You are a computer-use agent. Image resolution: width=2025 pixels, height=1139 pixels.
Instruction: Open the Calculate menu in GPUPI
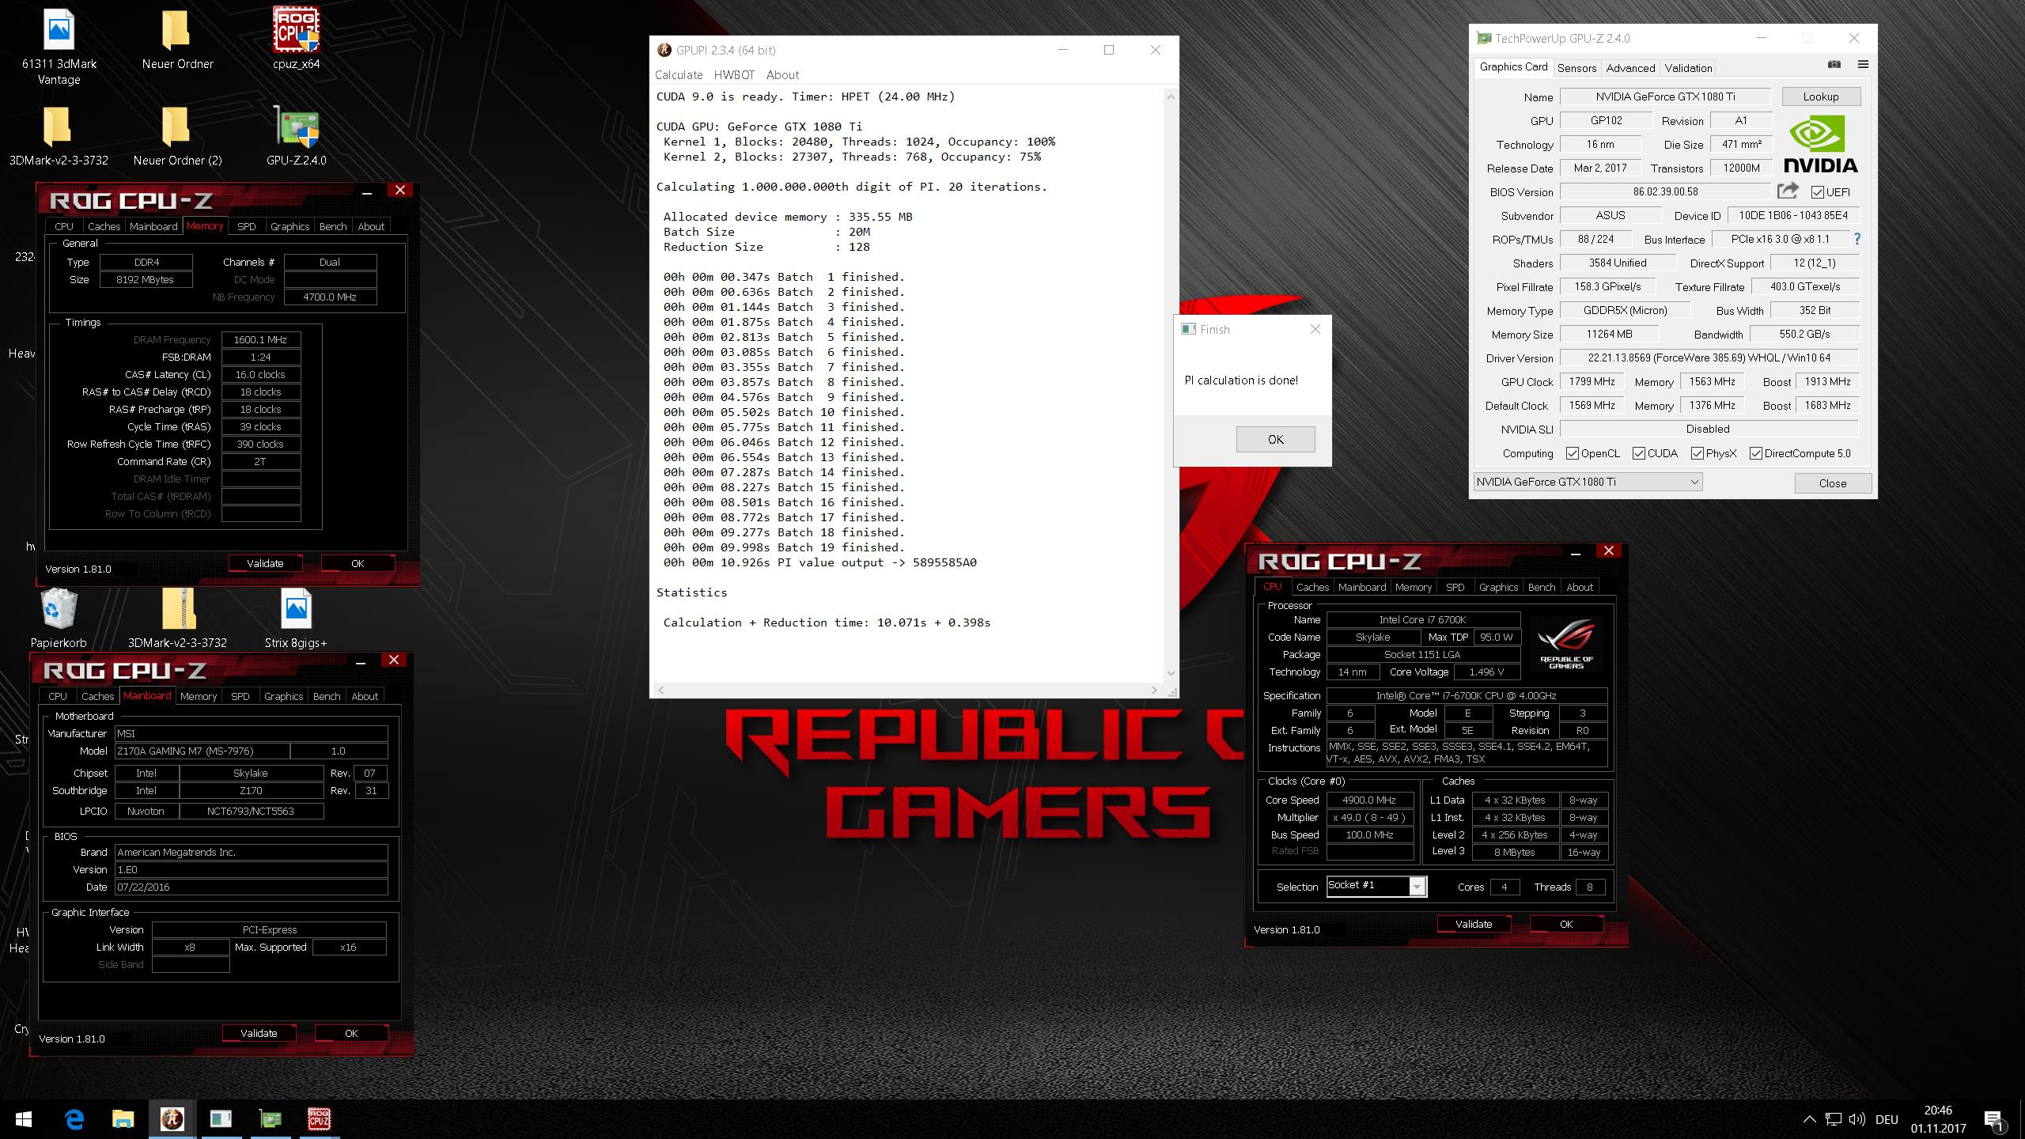(x=679, y=74)
